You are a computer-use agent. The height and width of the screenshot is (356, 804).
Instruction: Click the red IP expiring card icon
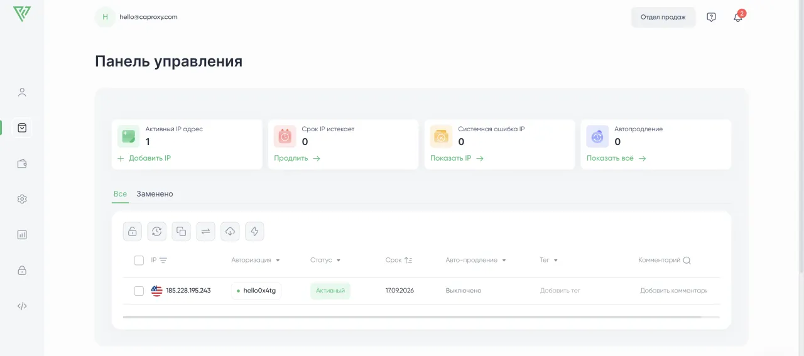pos(285,136)
